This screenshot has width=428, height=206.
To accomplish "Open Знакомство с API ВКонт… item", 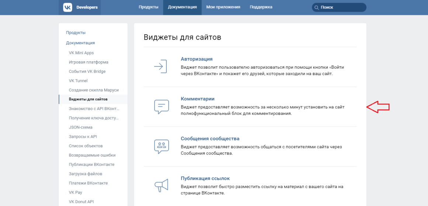I will point(93,109).
